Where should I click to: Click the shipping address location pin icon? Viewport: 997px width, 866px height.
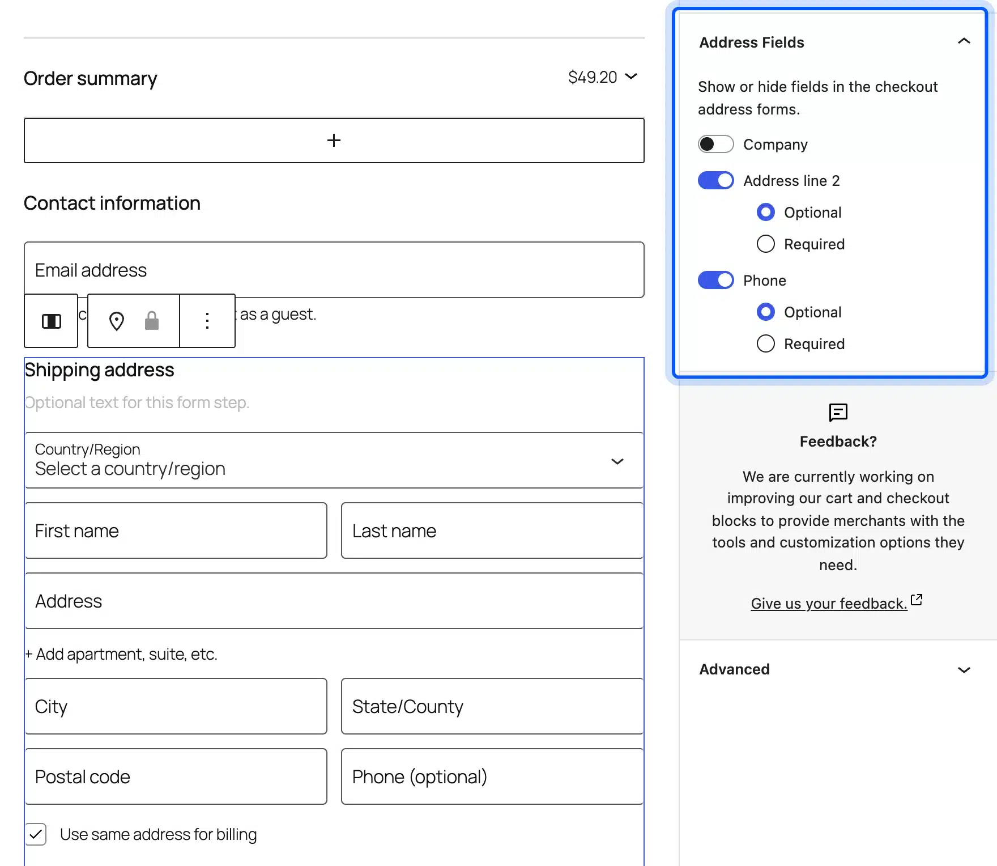(117, 321)
